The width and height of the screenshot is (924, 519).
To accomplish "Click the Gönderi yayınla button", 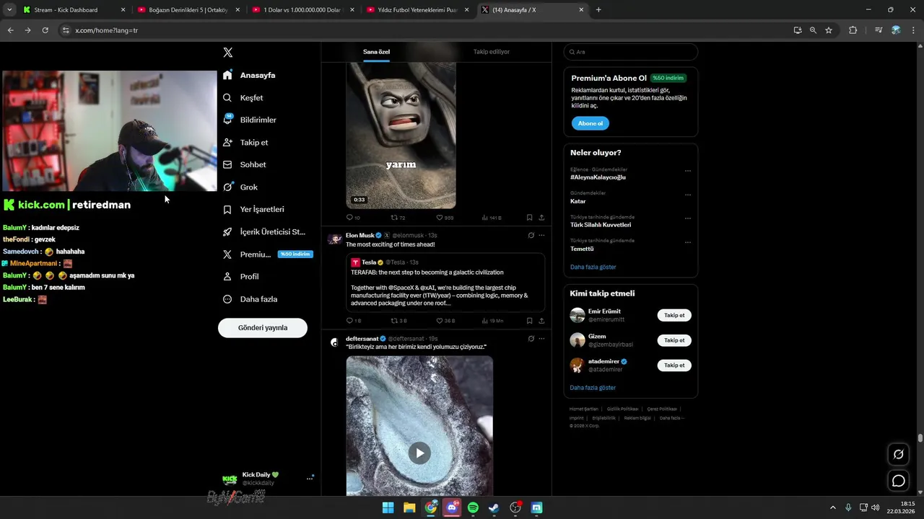I will pyautogui.click(x=263, y=327).
